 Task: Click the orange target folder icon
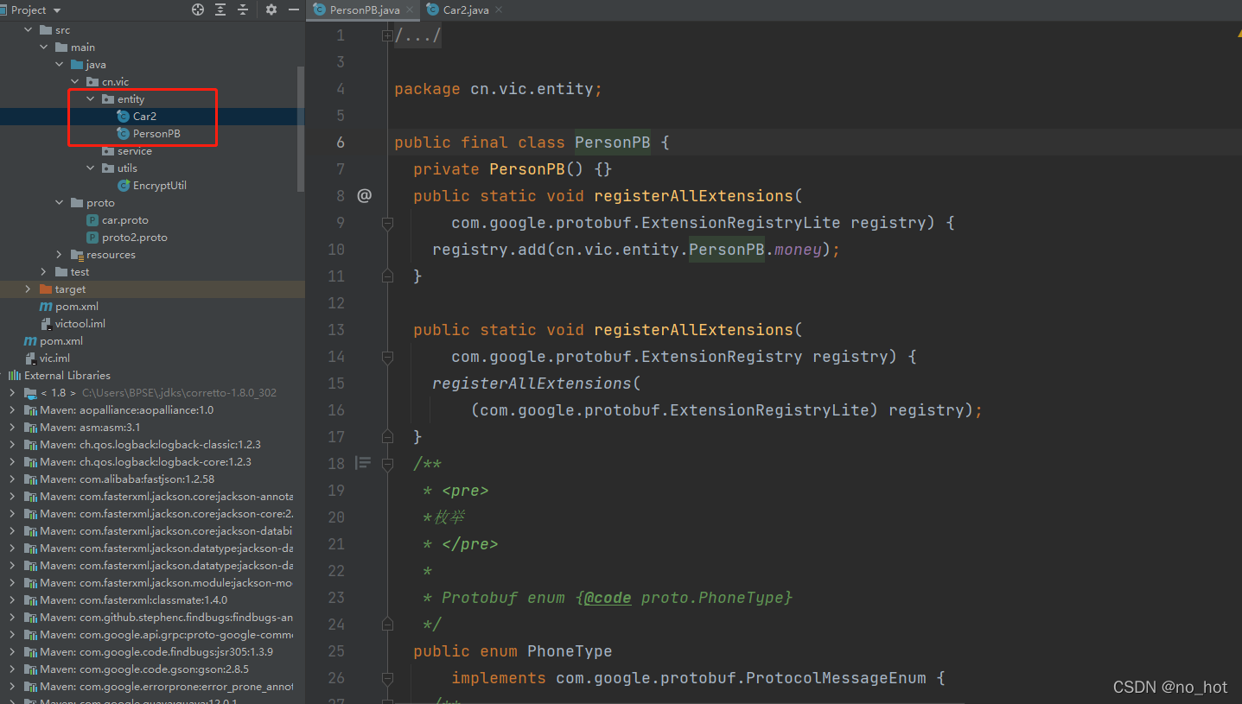[x=46, y=289]
